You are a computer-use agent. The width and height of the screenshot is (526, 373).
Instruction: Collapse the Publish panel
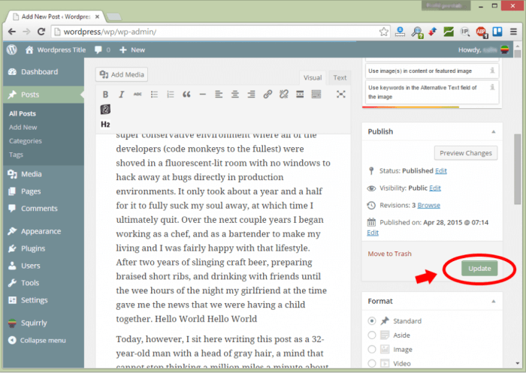point(494,132)
